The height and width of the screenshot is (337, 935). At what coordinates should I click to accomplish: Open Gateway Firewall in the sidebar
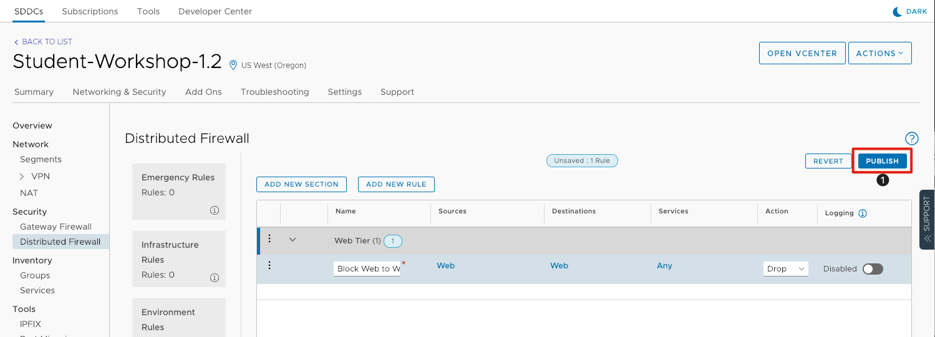click(x=56, y=227)
